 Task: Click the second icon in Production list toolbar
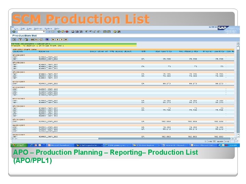[20, 40]
